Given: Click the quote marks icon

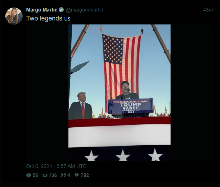Looking at the screenshot, I should pyautogui.click(x=63, y=175).
